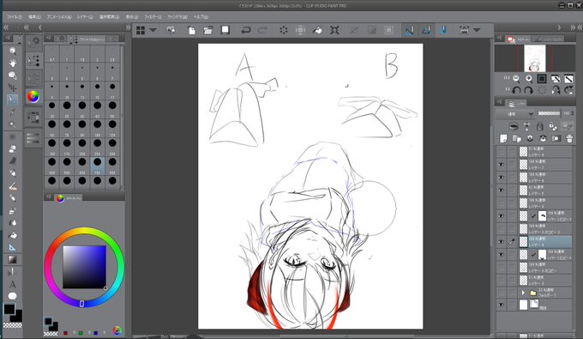Select the Operation object tool
This screenshot has width=583, height=339.
(12, 76)
